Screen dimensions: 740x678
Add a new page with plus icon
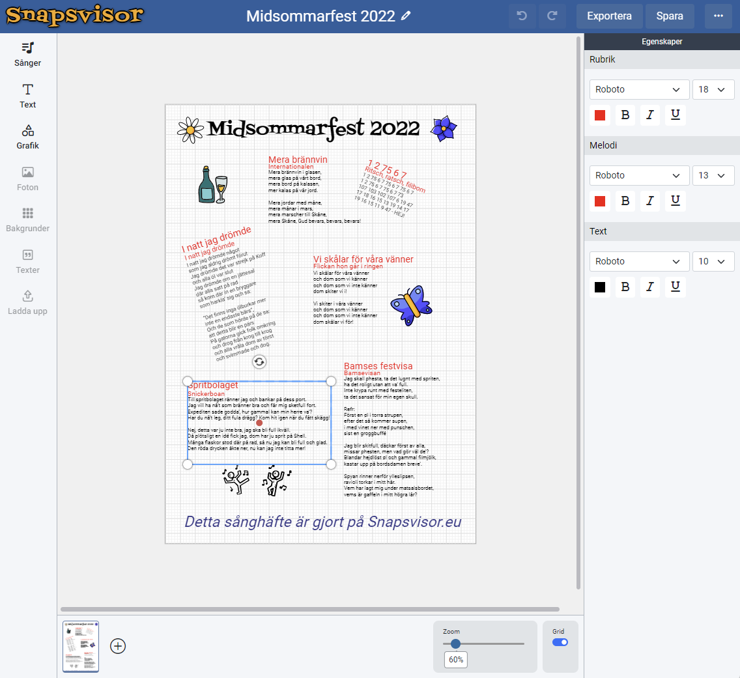[118, 646]
